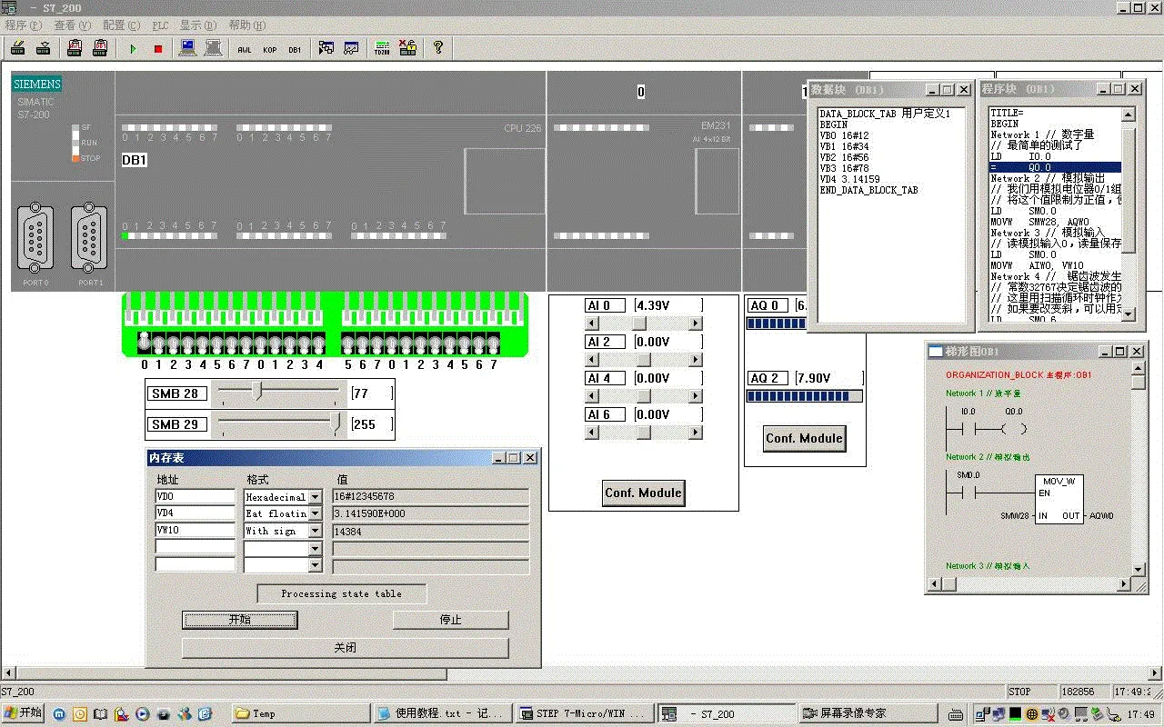
Task: Show the KOP ladder view from the toolbar
Action: (x=270, y=49)
